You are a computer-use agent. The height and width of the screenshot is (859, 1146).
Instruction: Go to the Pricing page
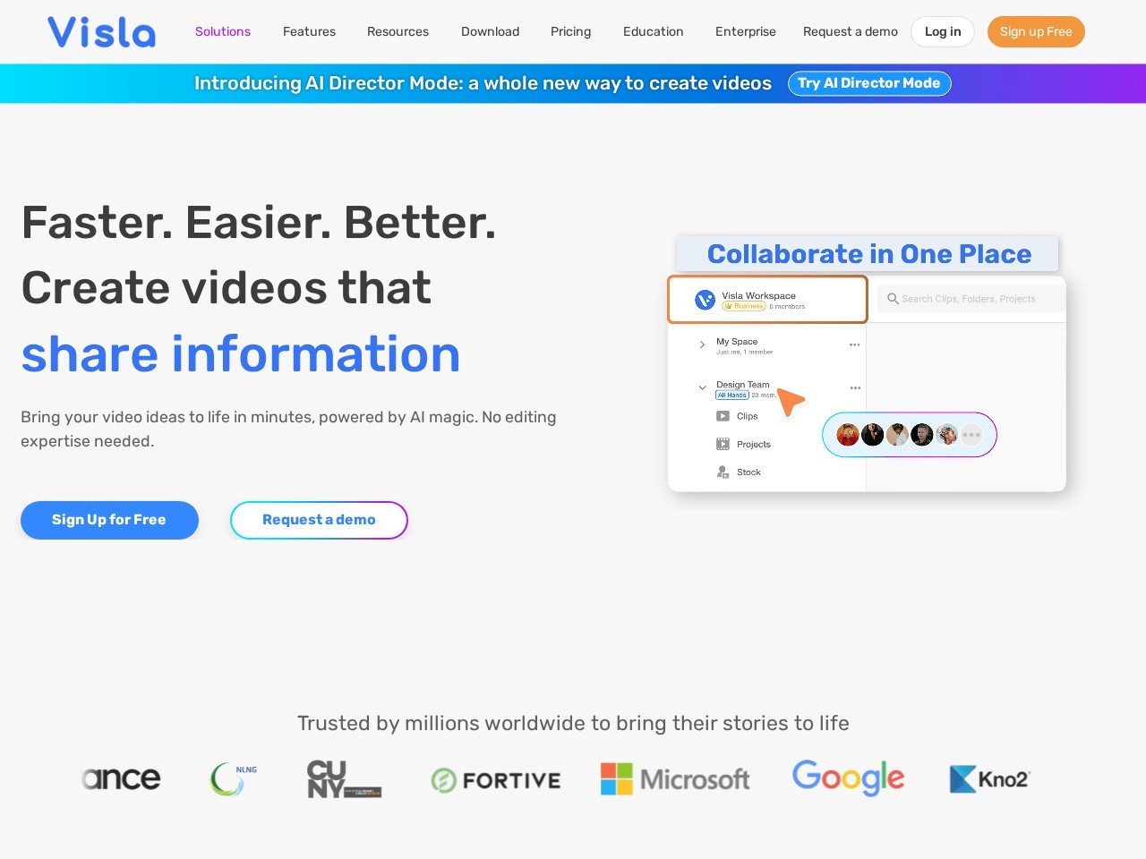(x=570, y=31)
